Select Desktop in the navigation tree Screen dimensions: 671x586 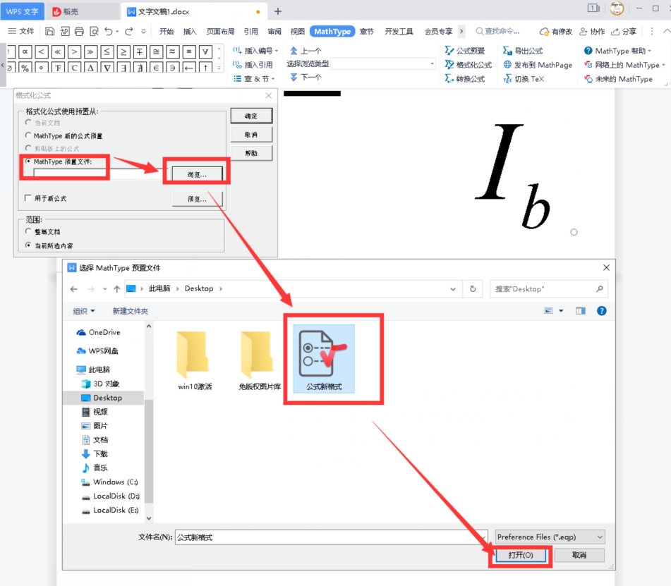pos(107,398)
